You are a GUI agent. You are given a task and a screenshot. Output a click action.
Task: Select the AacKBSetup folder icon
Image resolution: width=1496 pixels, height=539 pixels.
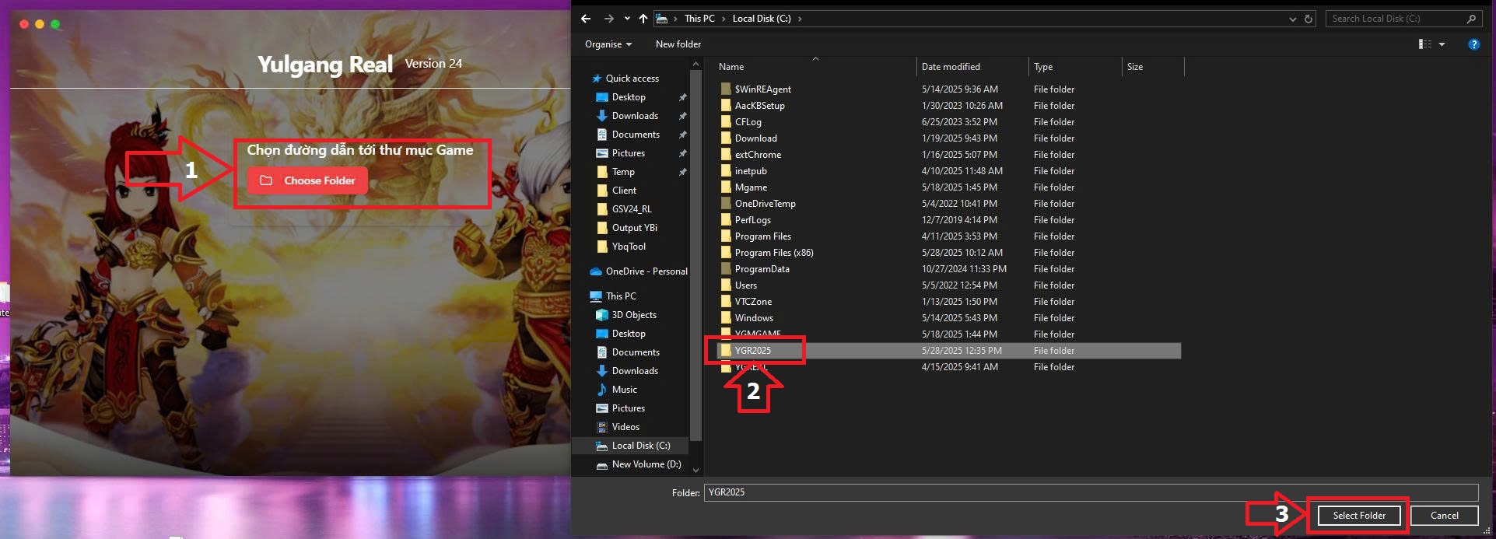726,106
